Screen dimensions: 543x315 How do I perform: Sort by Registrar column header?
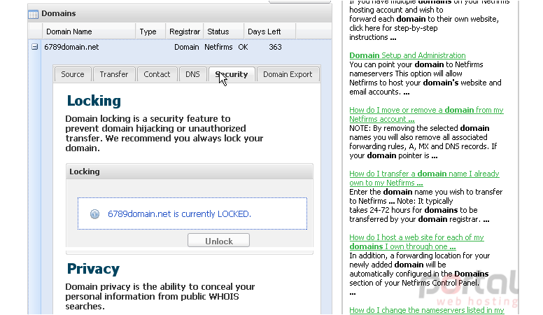pos(185,31)
